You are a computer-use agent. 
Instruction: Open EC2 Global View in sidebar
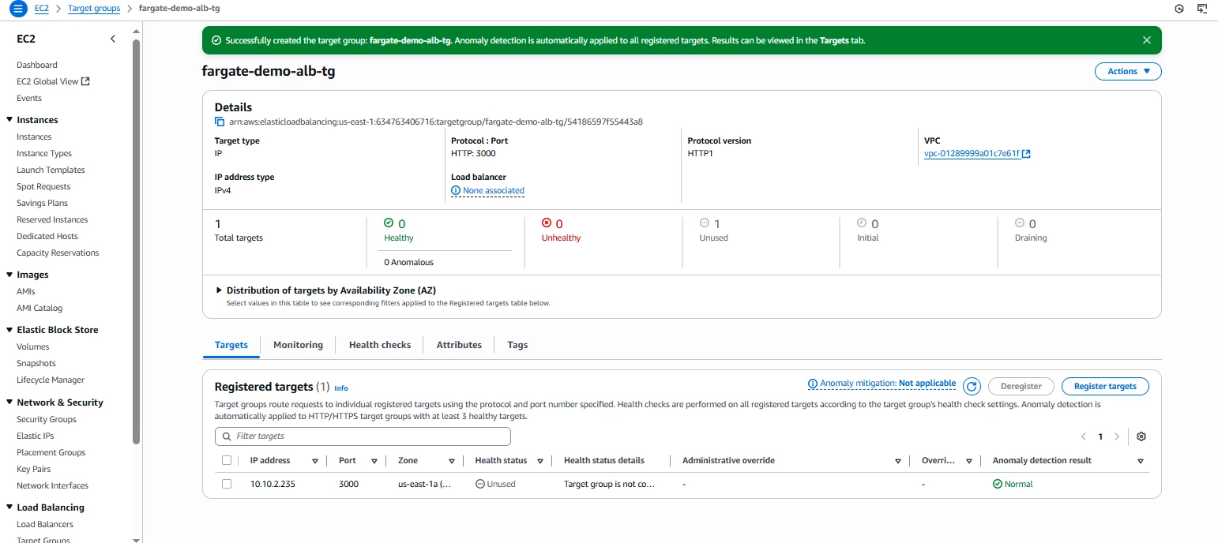point(53,81)
